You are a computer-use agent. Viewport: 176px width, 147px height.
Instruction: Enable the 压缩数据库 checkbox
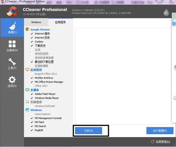[x=32, y=66]
